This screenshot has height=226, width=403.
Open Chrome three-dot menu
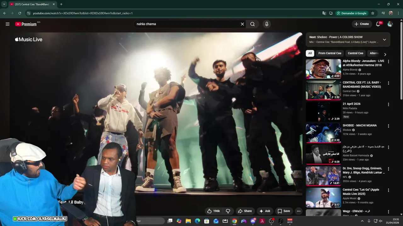(x=398, y=13)
